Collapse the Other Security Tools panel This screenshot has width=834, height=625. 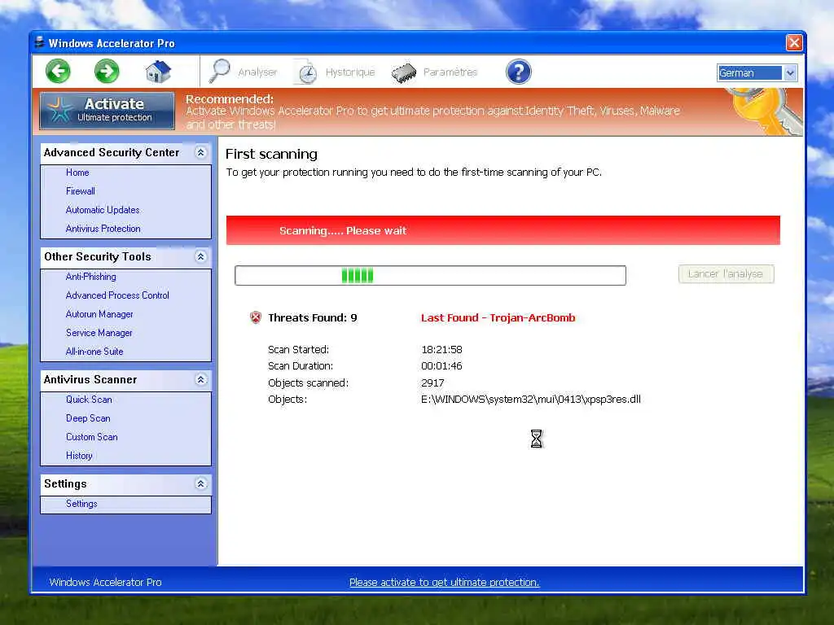[200, 257]
